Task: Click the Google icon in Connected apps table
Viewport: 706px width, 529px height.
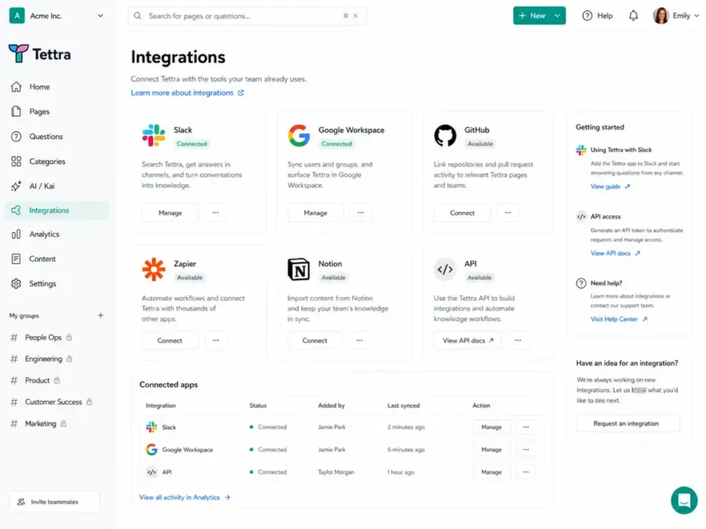Action: 152,449
